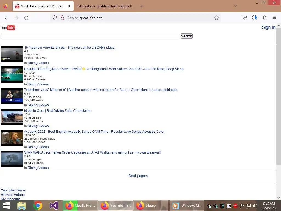Click the Firefox View icon
The width and height of the screenshot is (281, 211).
coord(5,6)
